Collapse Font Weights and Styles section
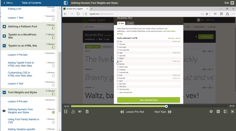 [4, 92]
